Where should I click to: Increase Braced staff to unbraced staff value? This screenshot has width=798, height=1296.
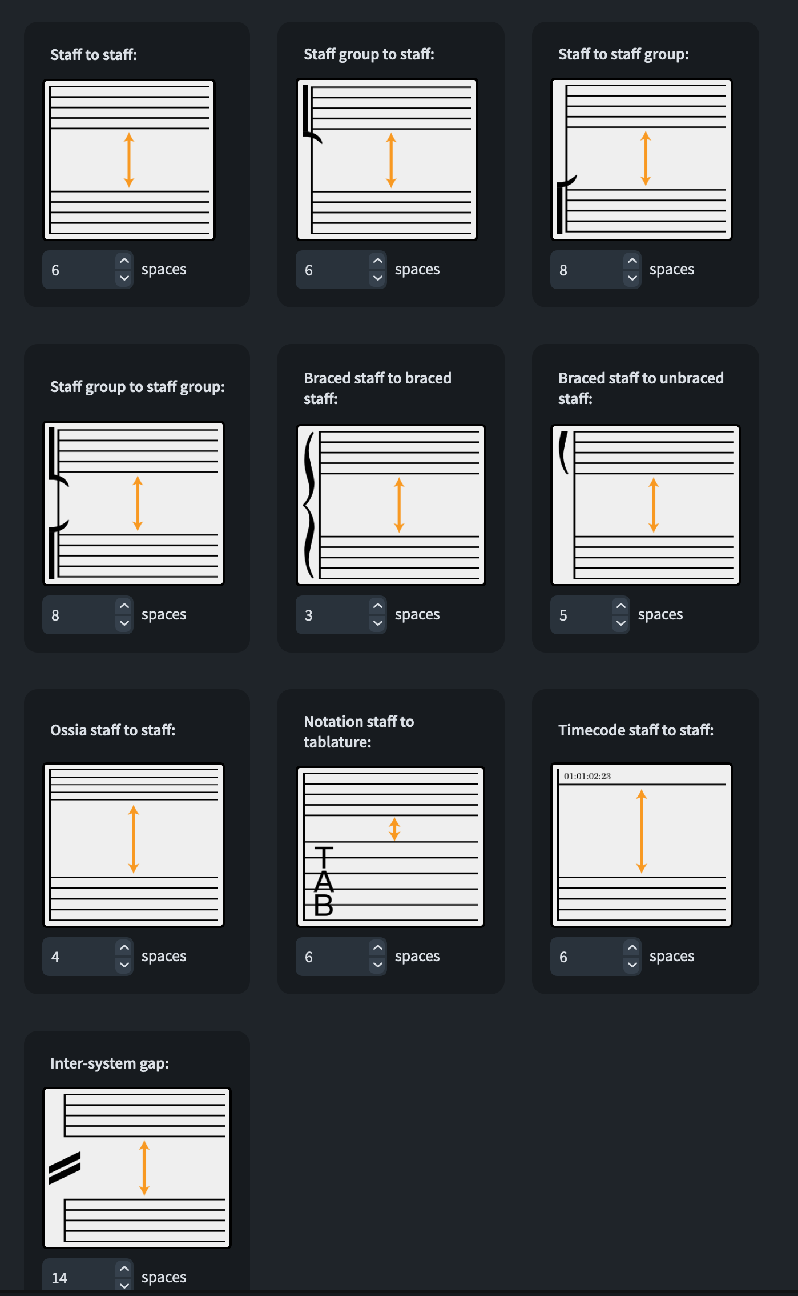coord(620,606)
